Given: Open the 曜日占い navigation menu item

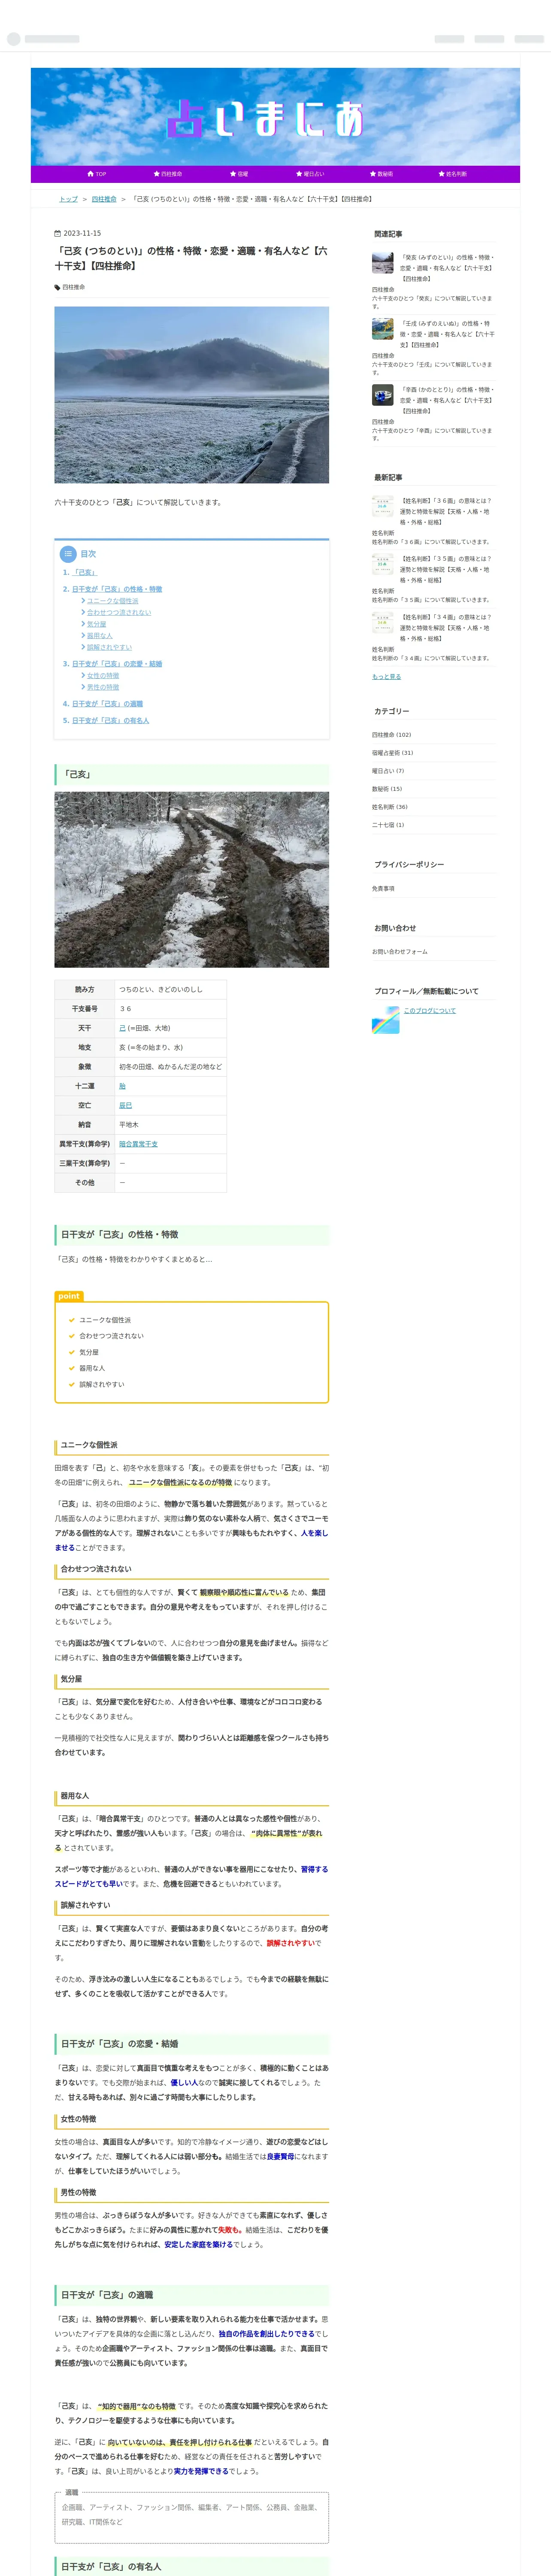Looking at the screenshot, I should [310, 174].
